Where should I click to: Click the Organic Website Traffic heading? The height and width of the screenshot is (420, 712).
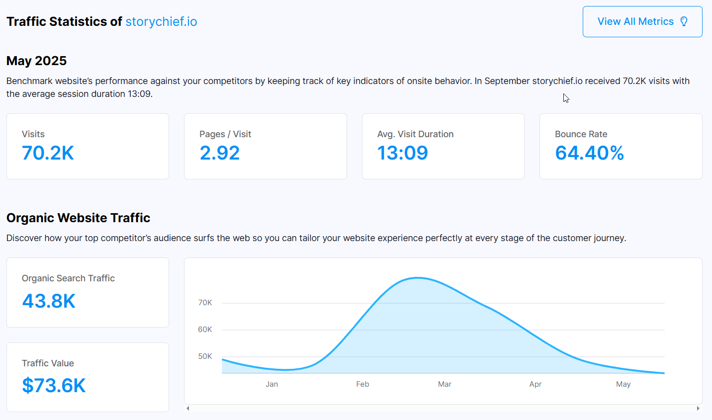coord(78,218)
